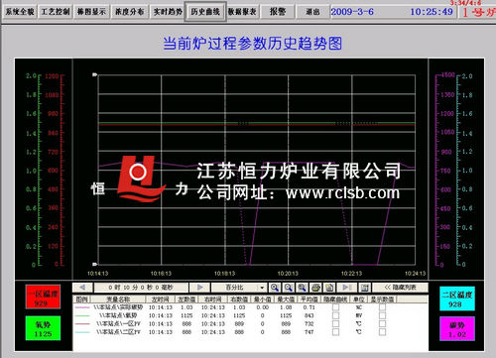Click the 报警 button
The image size is (496, 358).
[278, 12]
